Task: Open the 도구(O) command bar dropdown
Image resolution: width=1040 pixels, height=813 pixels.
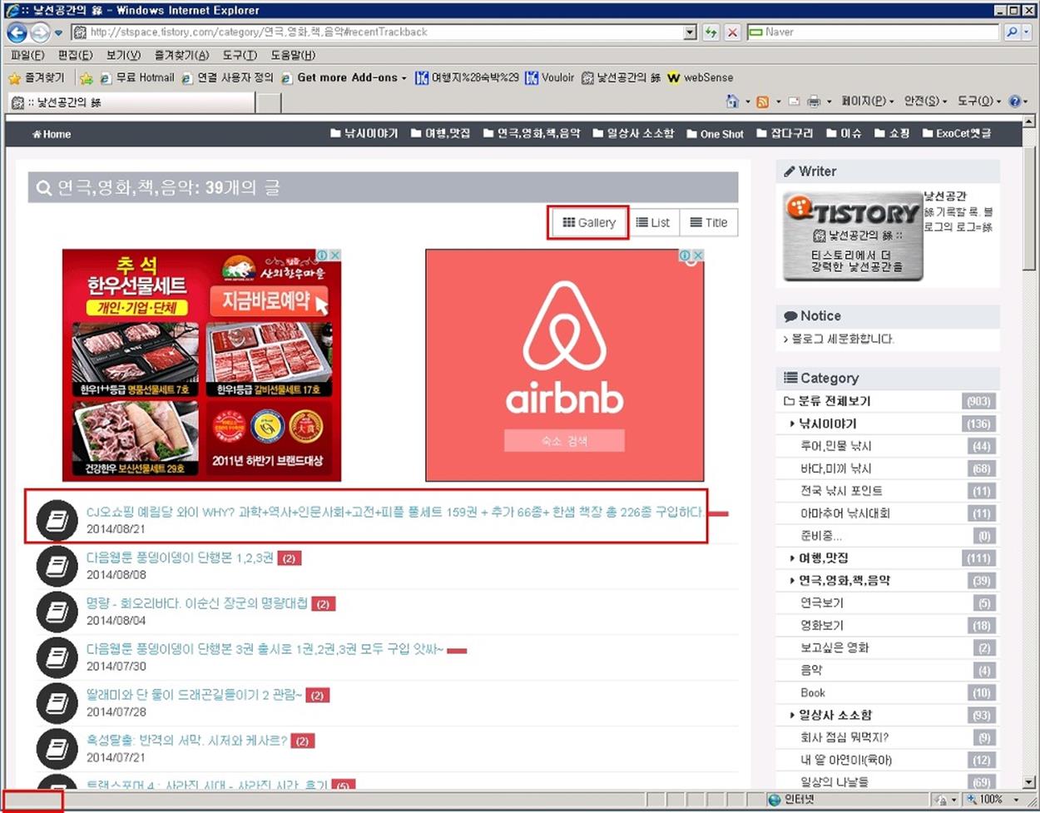Action: coord(978,102)
